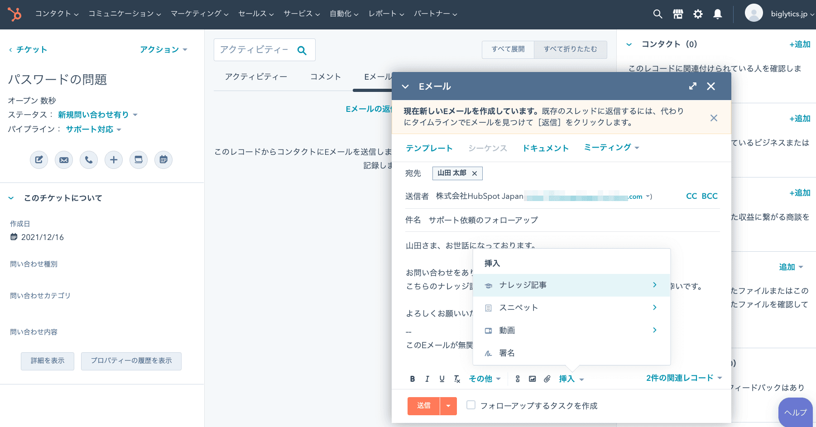Click the bold formatting icon
This screenshot has width=816, height=427.
tap(412, 379)
